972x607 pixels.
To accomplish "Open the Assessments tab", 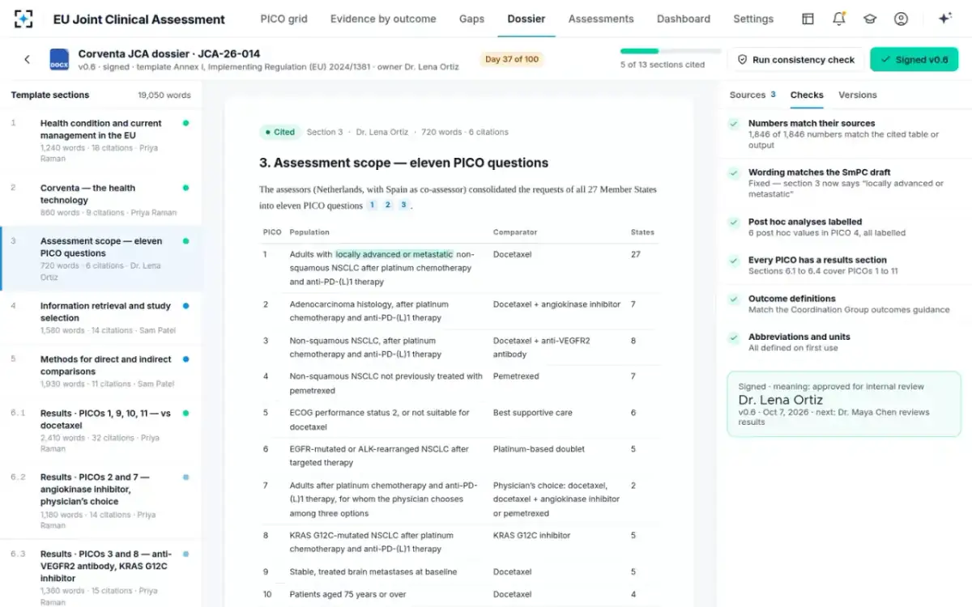I will tap(601, 19).
